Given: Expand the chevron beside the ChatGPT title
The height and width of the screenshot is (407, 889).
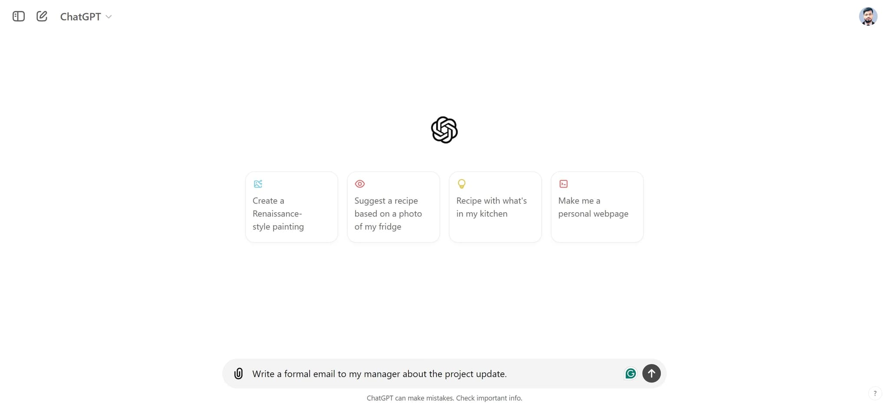Looking at the screenshot, I should [x=109, y=17].
